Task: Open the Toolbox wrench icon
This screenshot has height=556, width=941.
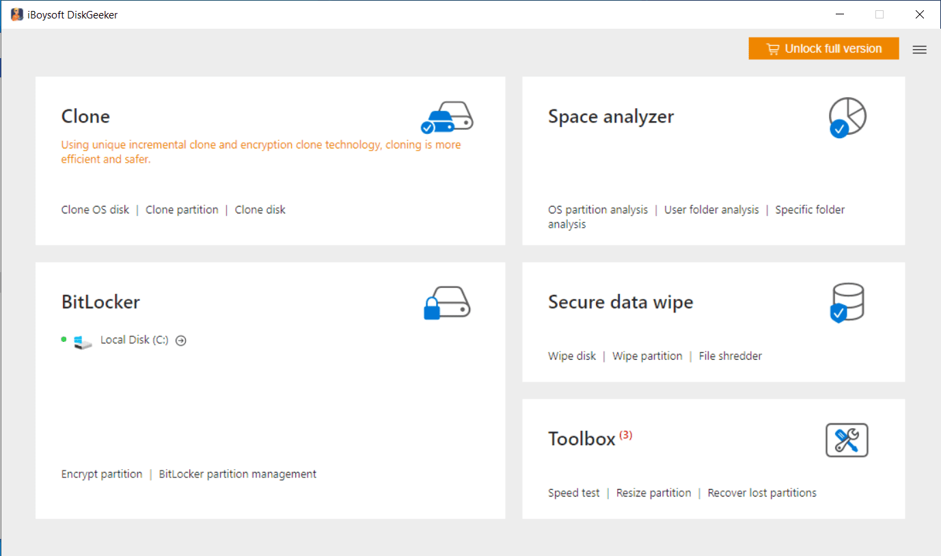Action: (847, 440)
